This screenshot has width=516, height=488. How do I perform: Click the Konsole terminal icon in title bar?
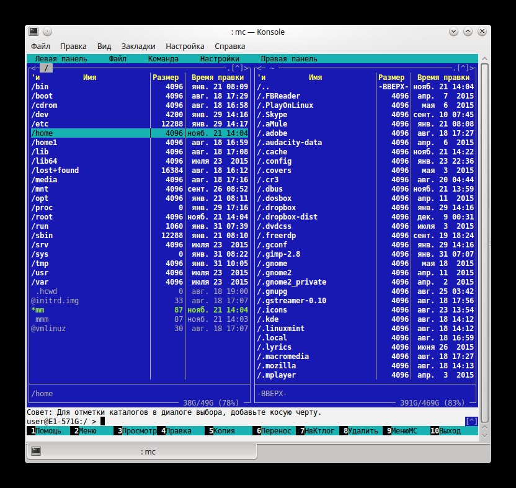[x=33, y=32]
